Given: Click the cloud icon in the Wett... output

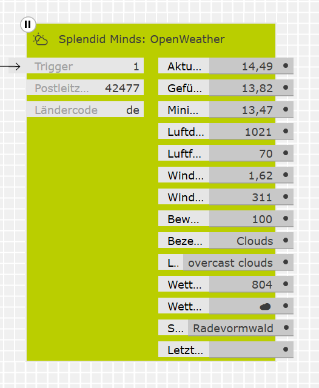Looking at the screenshot, I should 265,307.
